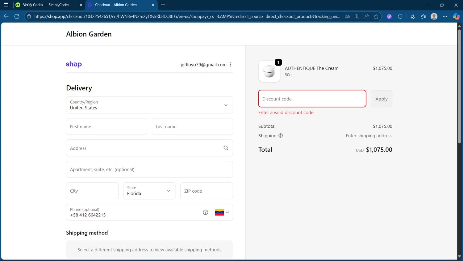Click the shipping help question mark icon

pos(280,135)
